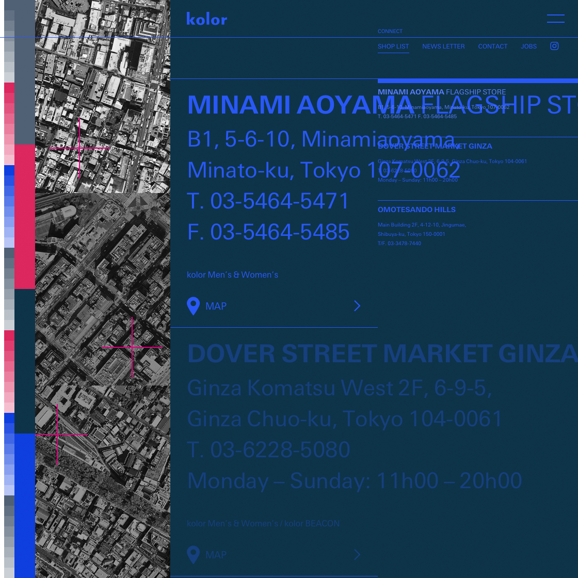Click 'T/F. 03-3478-7440' under Omotesando Hills

399,243
